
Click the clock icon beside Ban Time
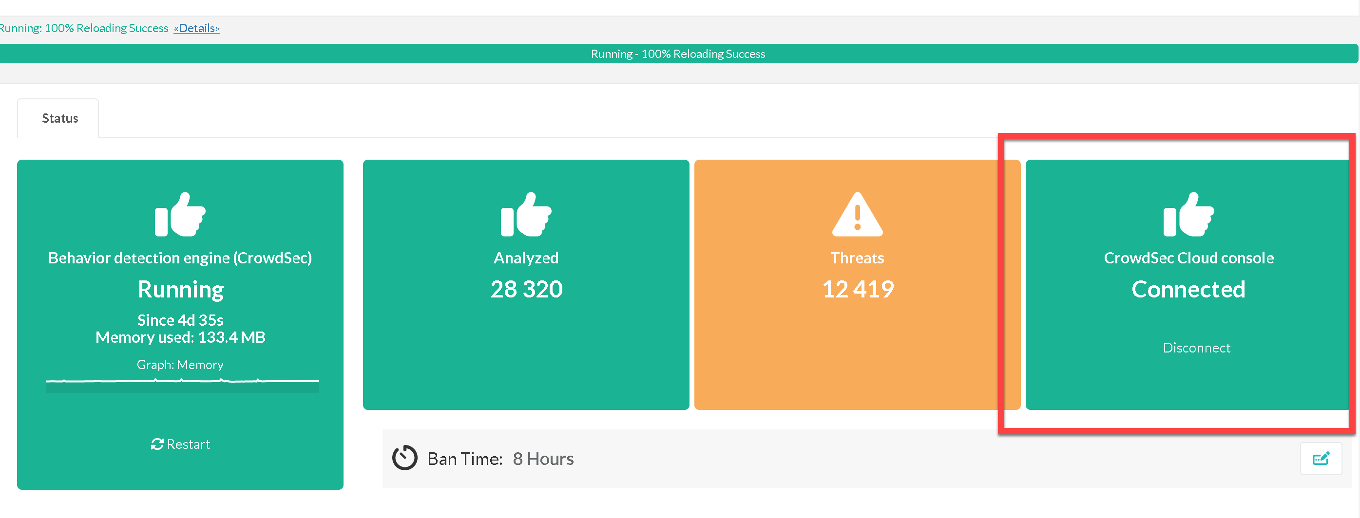coord(404,458)
